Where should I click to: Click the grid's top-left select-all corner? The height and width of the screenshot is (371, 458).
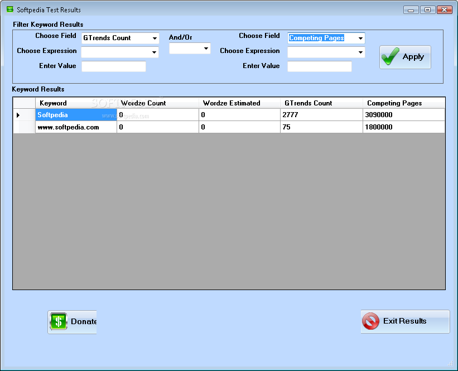(24, 103)
